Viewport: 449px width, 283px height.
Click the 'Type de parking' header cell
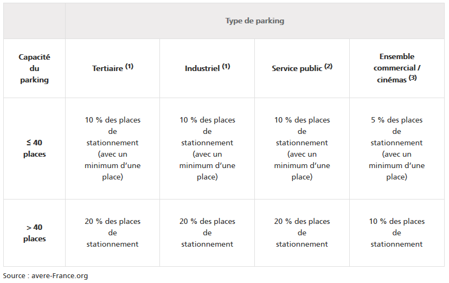coord(254,21)
